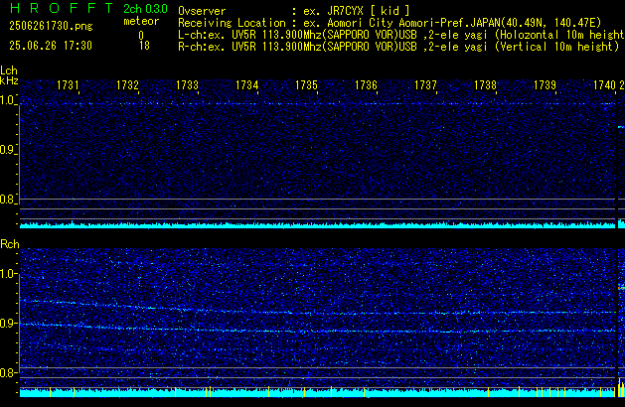The width and height of the screenshot is (625, 407).
Task: Click the cyan level strip below Lch spectrogram
Action: pos(317,225)
